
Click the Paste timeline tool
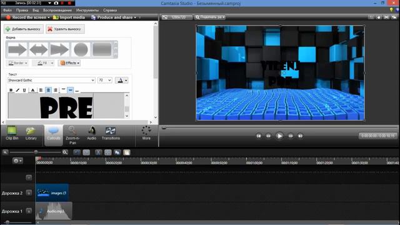coord(127,152)
